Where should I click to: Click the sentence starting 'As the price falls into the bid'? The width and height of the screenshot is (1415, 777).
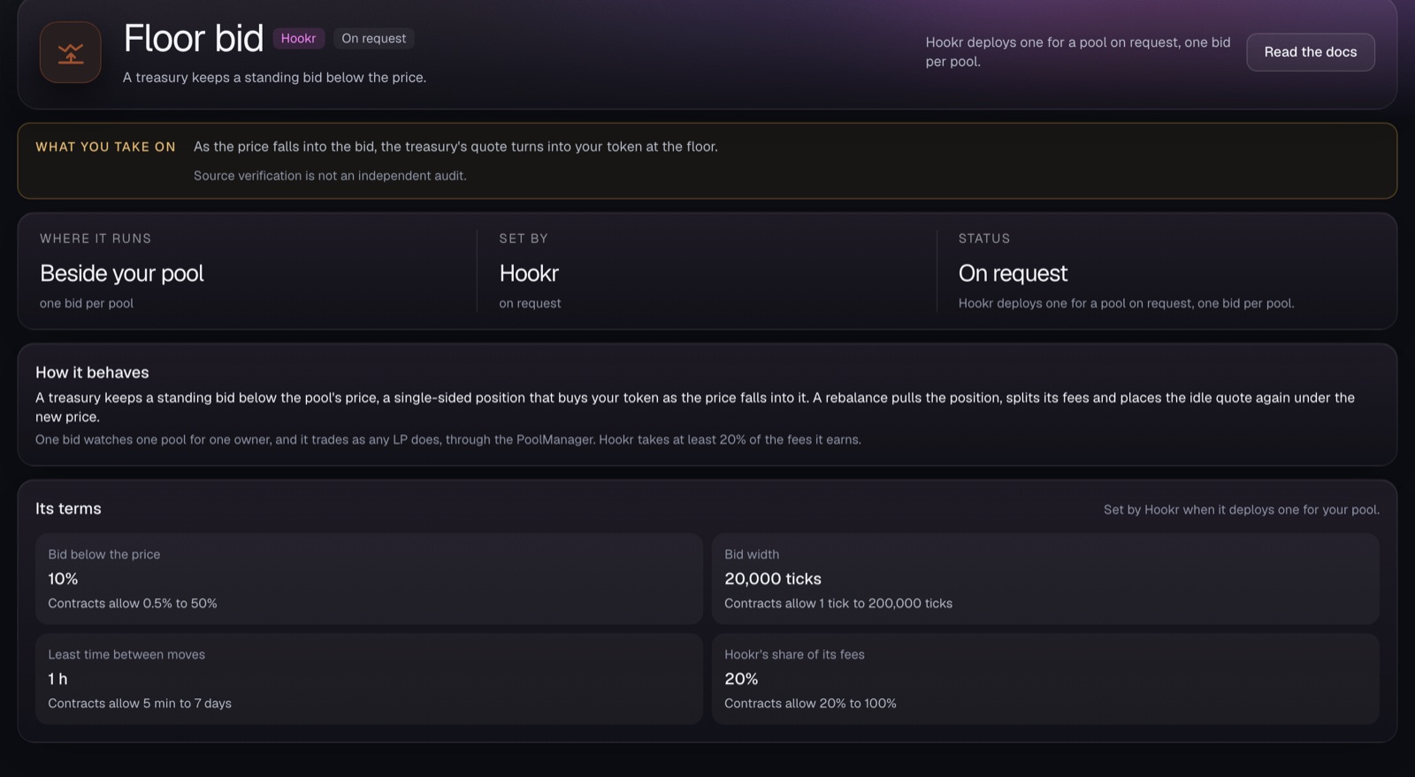(x=455, y=147)
